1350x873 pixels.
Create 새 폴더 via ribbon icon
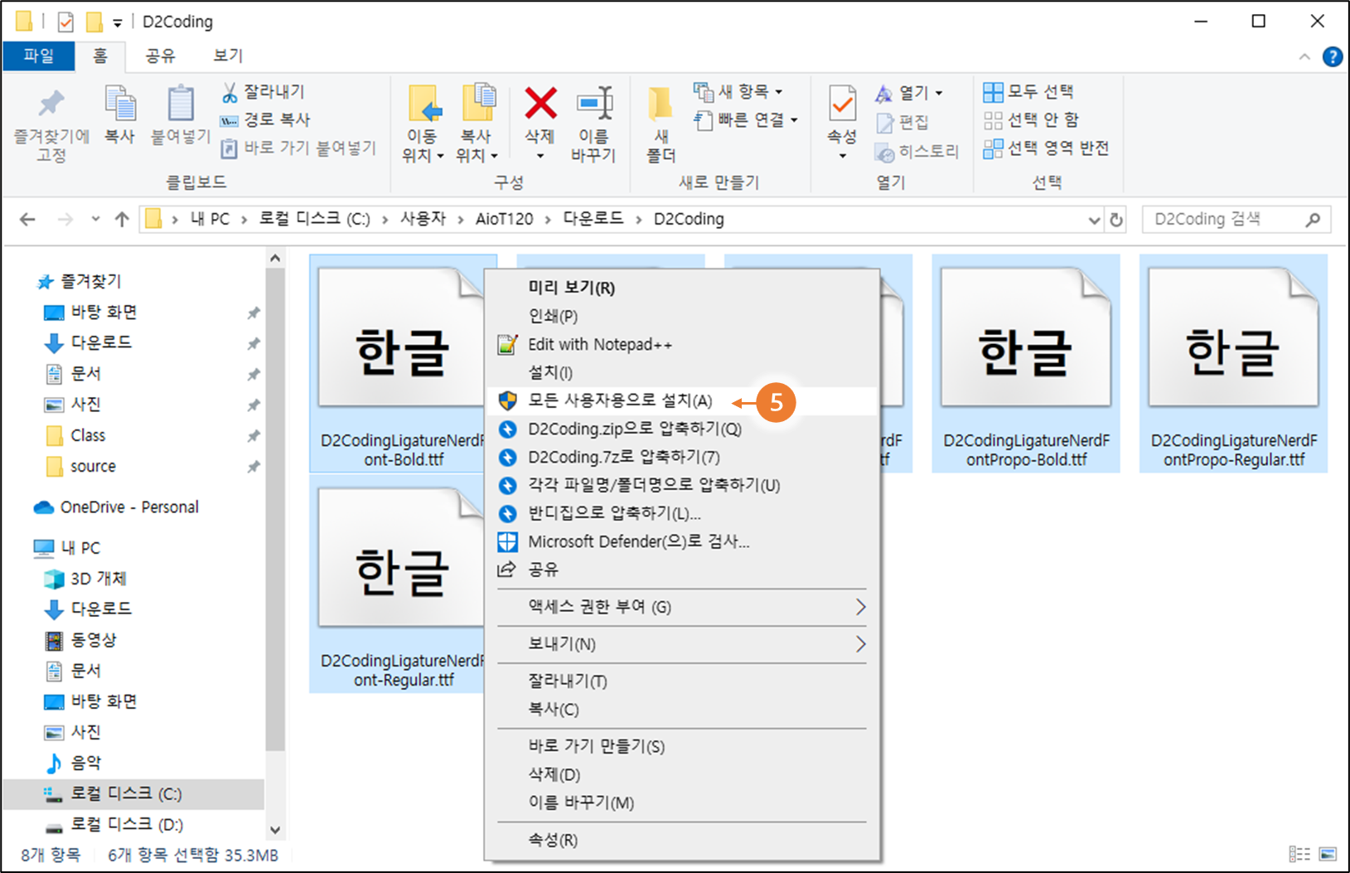[x=660, y=103]
